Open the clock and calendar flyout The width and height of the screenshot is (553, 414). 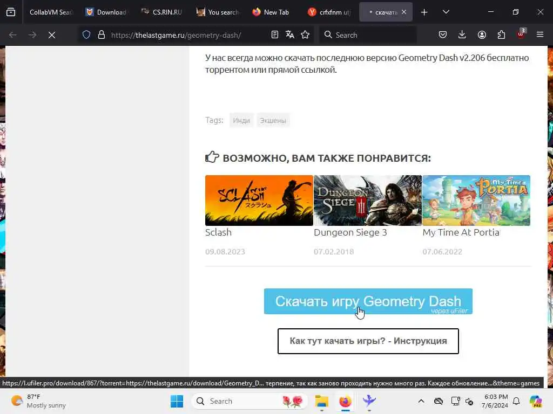tap(495, 401)
